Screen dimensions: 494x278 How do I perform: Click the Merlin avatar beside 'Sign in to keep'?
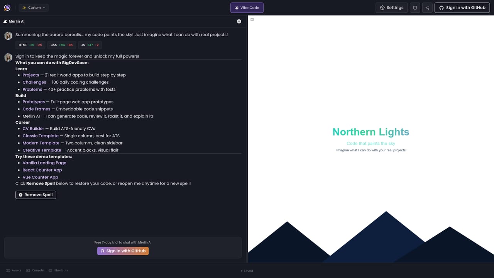click(8, 57)
